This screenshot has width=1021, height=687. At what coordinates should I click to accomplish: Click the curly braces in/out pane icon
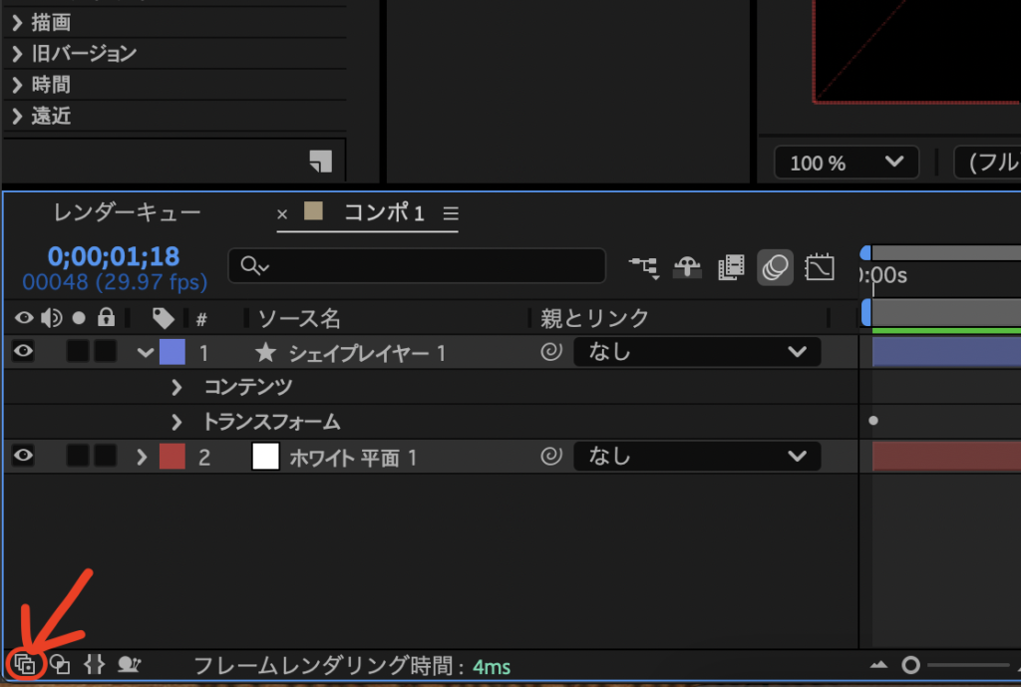point(94,664)
